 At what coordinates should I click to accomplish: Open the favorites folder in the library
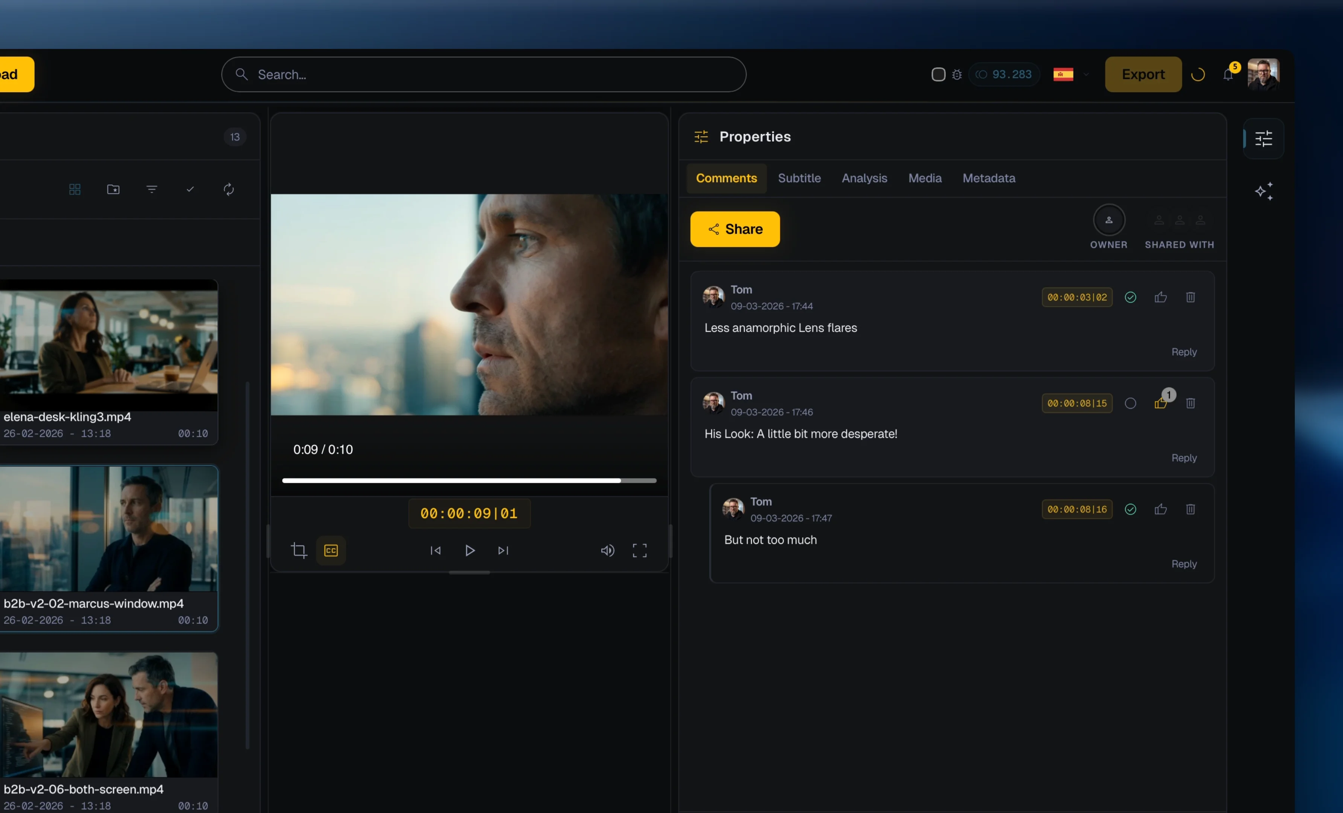tap(113, 189)
